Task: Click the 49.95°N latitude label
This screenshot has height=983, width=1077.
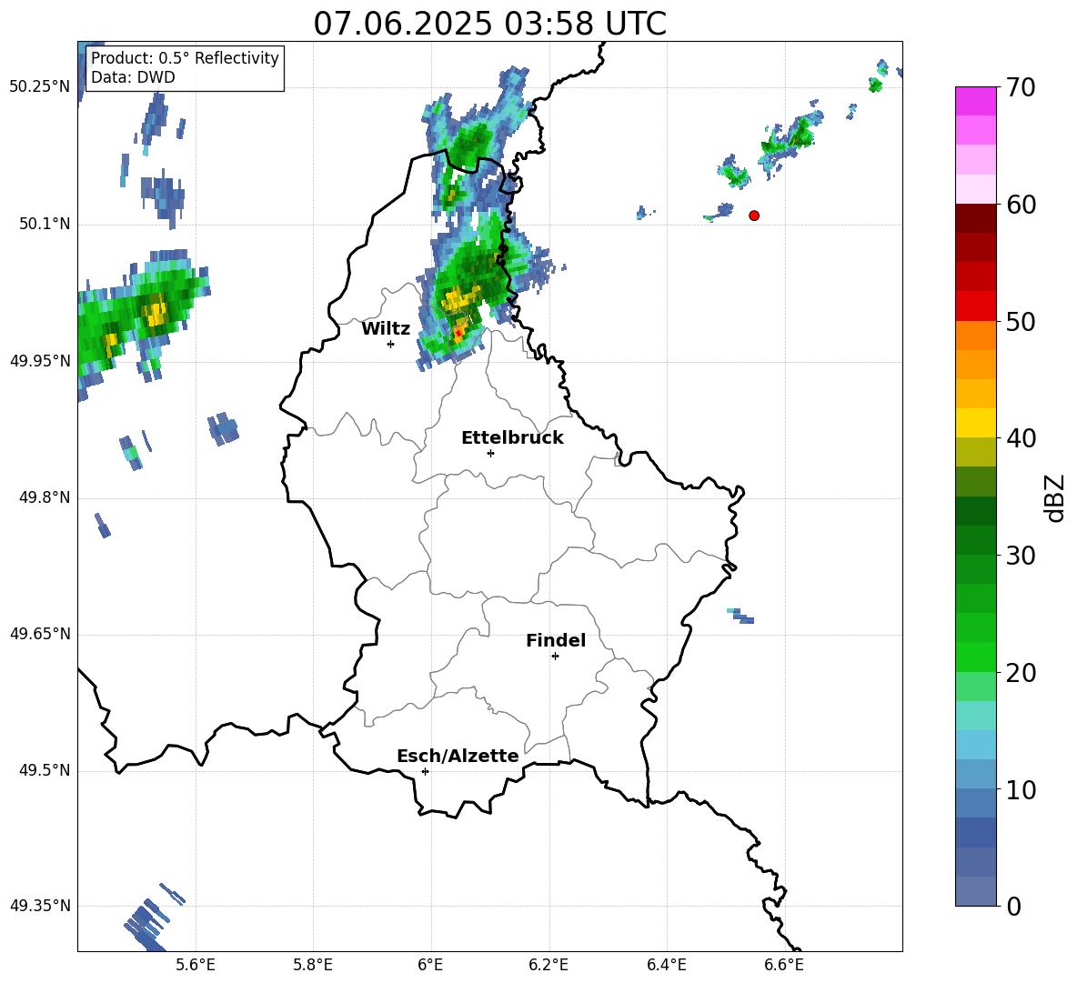Action: point(40,360)
